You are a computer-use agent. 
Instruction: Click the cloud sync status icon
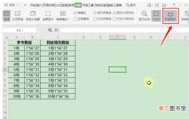tap(149, 5)
